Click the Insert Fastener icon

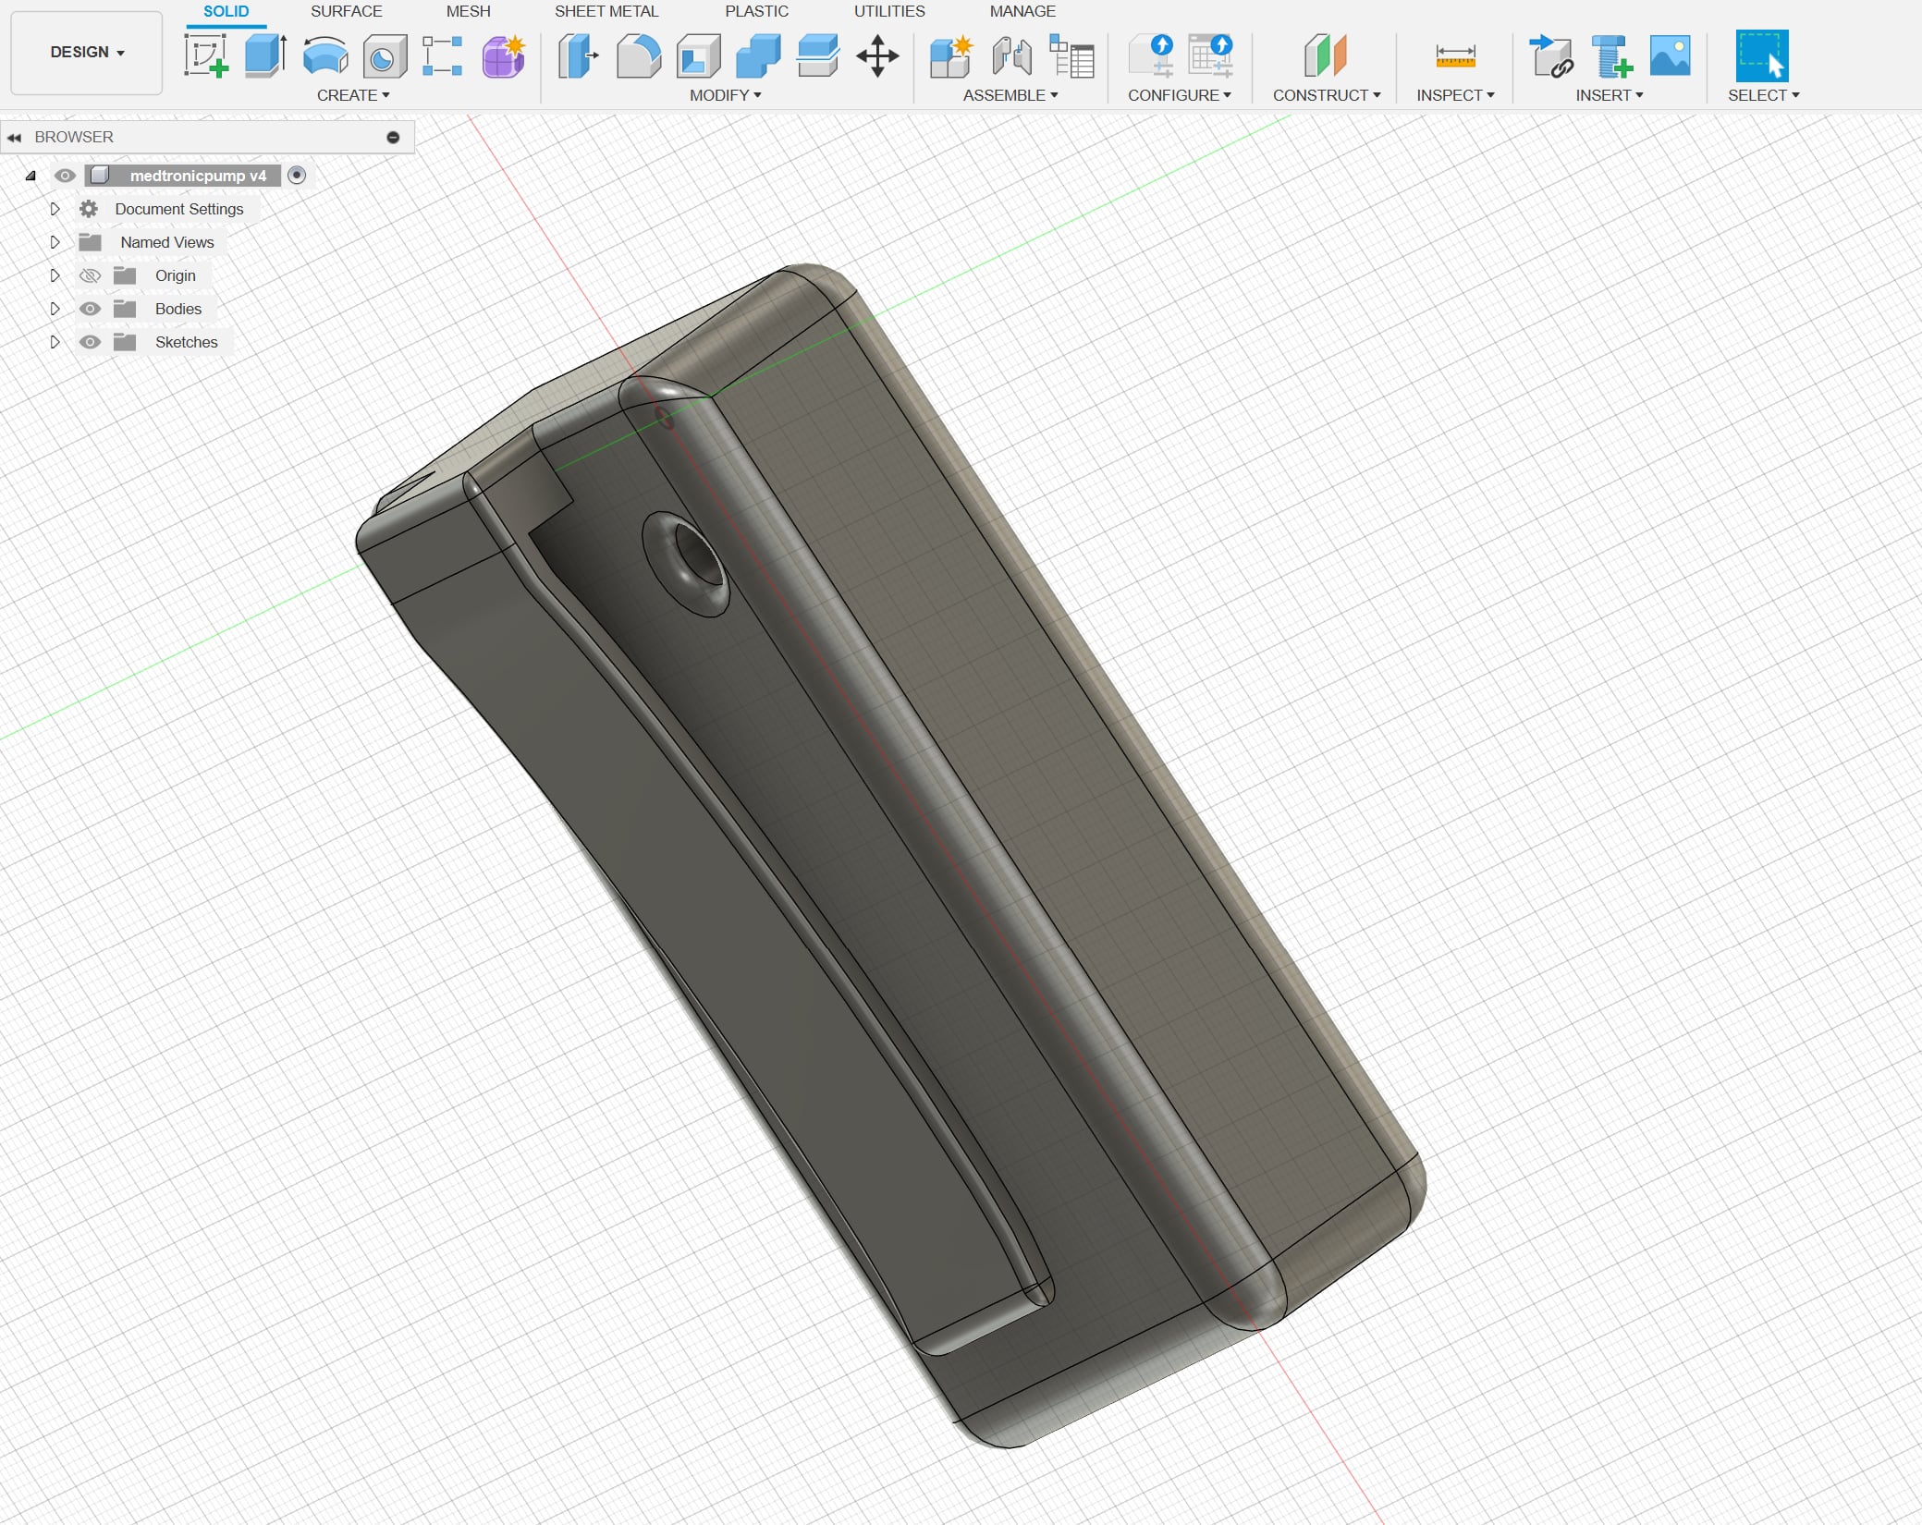[x=1611, y=55]
